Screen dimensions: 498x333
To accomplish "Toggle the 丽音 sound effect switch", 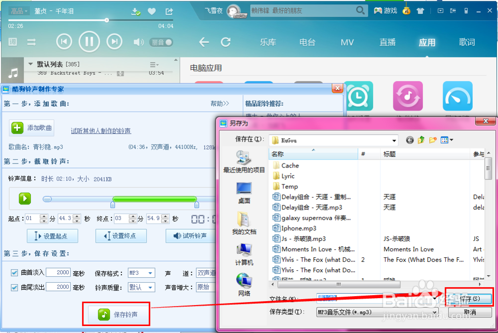I will tap(161, 42).
